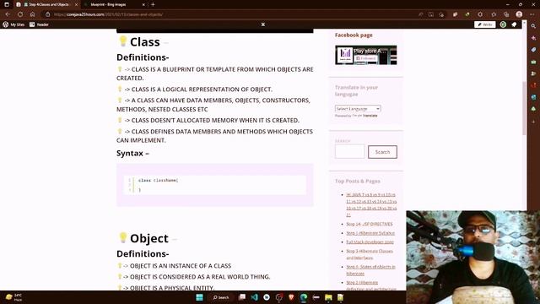
Task: Switch to the Classes and Objects tab
Action: pyautogui.click(x=47, y=4)
